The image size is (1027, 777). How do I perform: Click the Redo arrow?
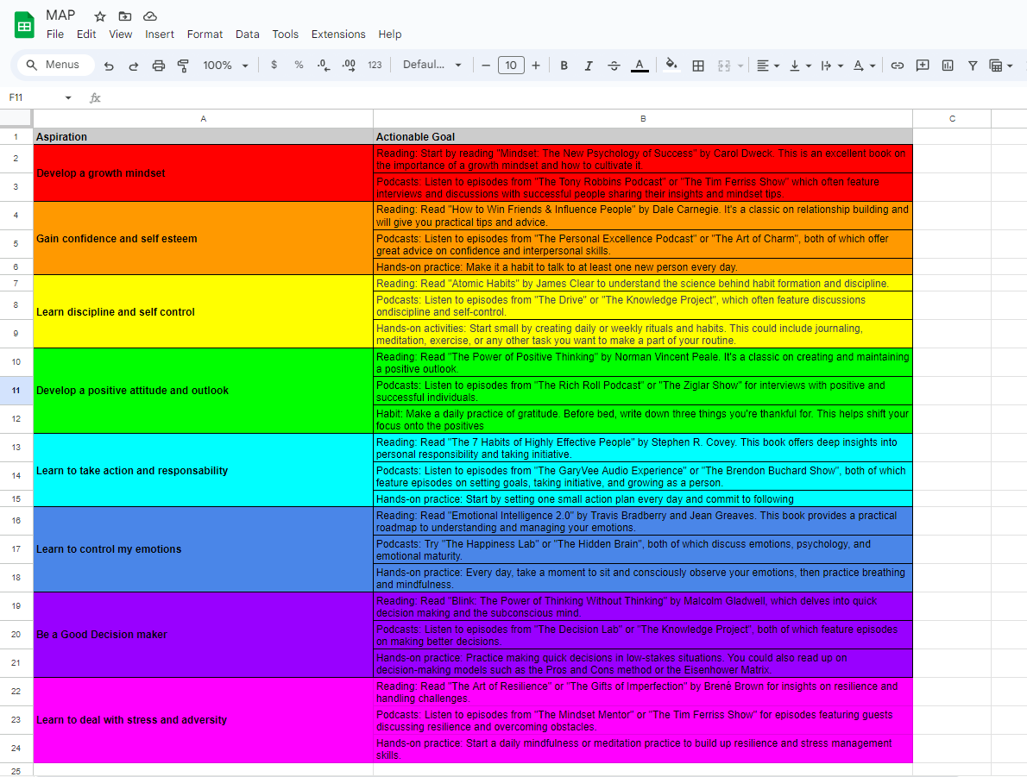134,66
